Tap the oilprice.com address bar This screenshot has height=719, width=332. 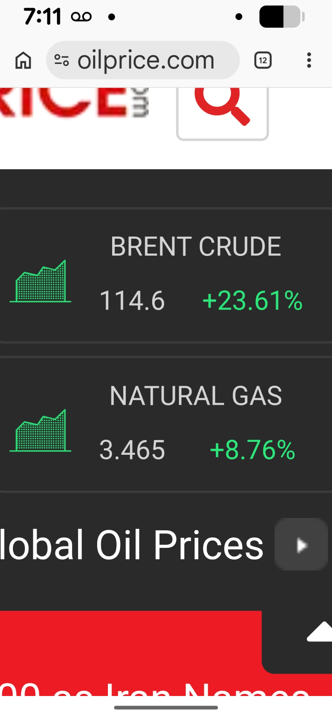[x=146, y=60]
